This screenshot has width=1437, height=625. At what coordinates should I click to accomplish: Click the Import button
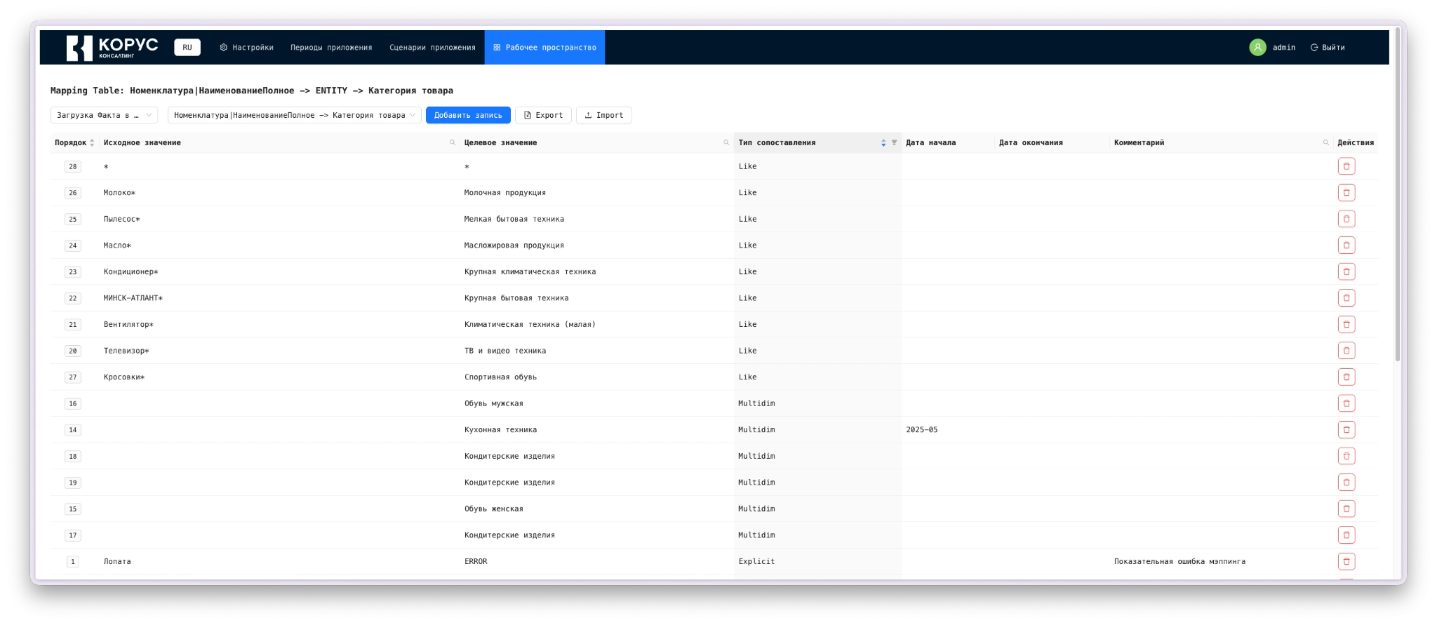tap(603, 115)
